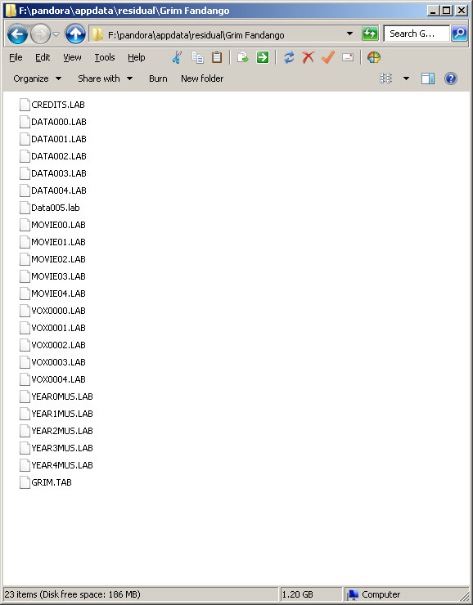
Task: Click the Move To green arrow icon
Action: (263, 57)
